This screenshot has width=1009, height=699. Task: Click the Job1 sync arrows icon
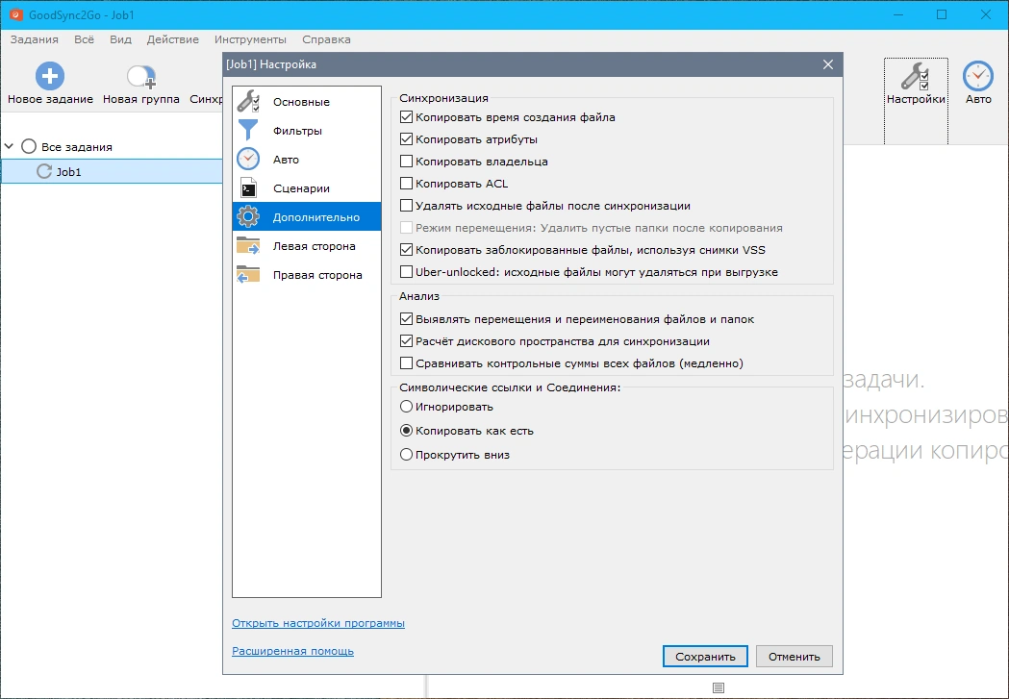[x=43, y=172]
